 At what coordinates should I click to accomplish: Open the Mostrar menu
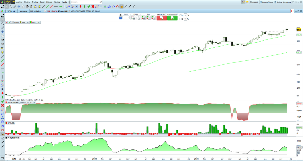pos(27,2)
